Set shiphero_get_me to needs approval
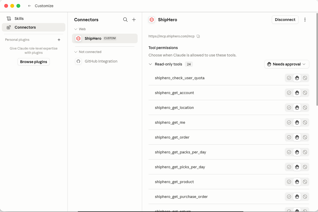Viewport: 318px width, 212px height. point(297,123)
